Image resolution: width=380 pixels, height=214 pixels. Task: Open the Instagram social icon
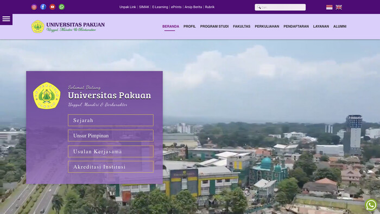point(34,7)
